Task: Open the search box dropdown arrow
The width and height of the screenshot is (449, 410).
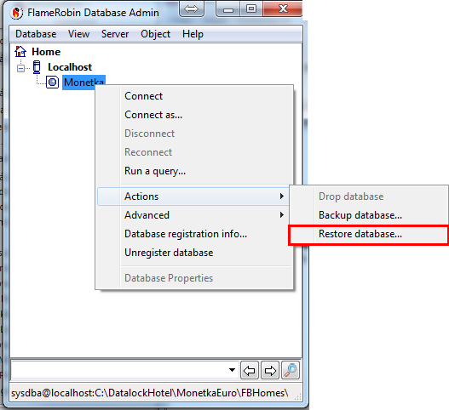Action: pyautogui.click(x=233, y=370)
